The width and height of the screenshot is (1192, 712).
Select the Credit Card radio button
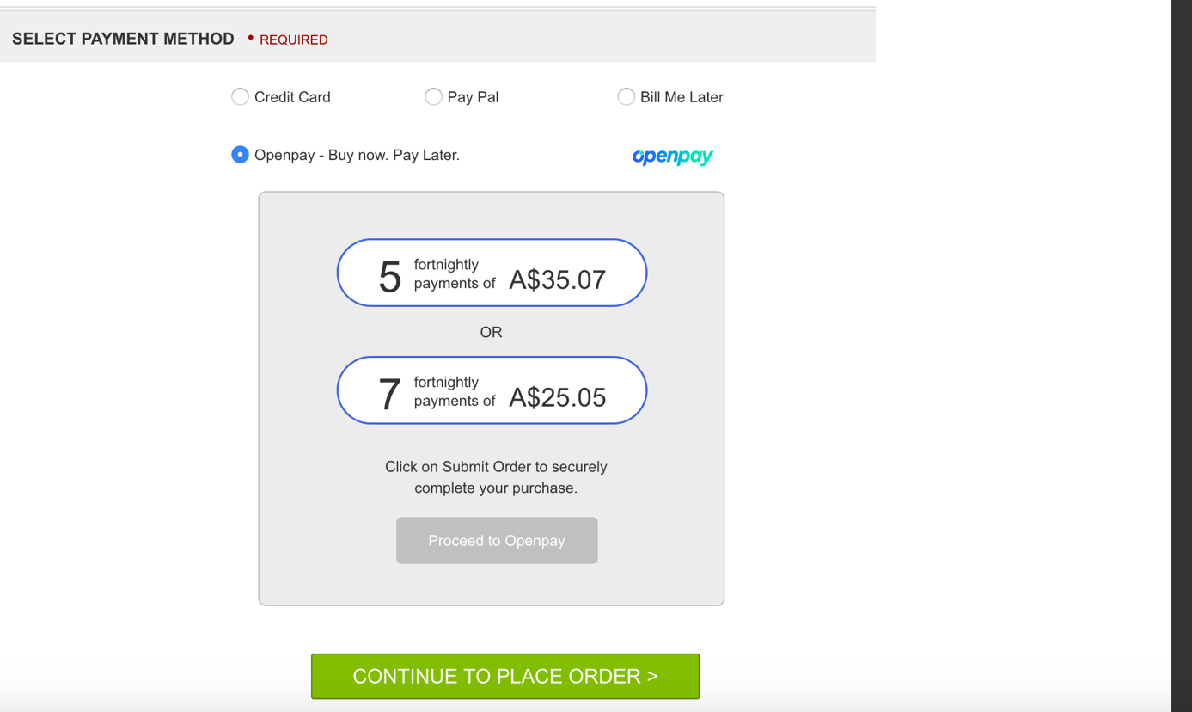point(240,97)
